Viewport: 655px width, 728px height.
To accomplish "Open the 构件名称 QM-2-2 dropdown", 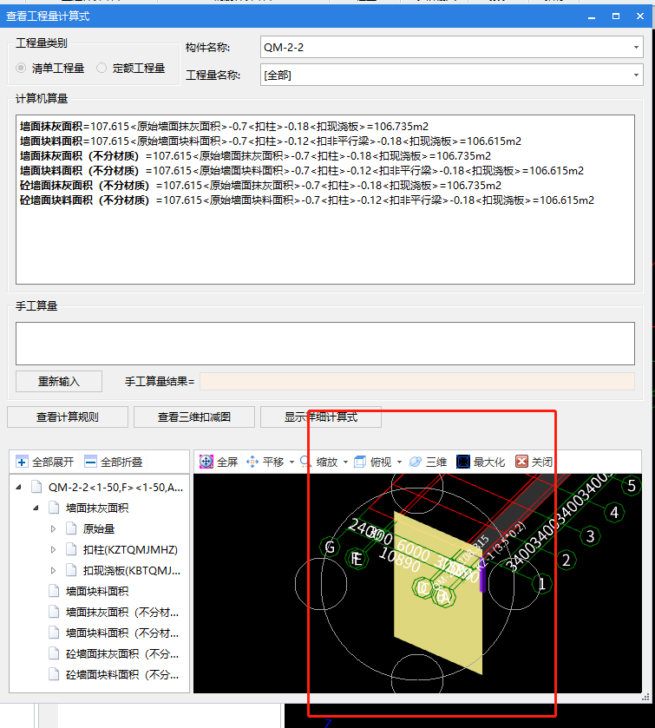I will coord(636,48).
